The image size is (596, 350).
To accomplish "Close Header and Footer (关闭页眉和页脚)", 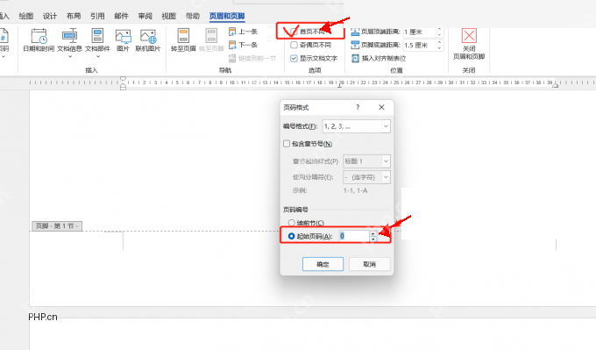I will click(x=469, y=44).
